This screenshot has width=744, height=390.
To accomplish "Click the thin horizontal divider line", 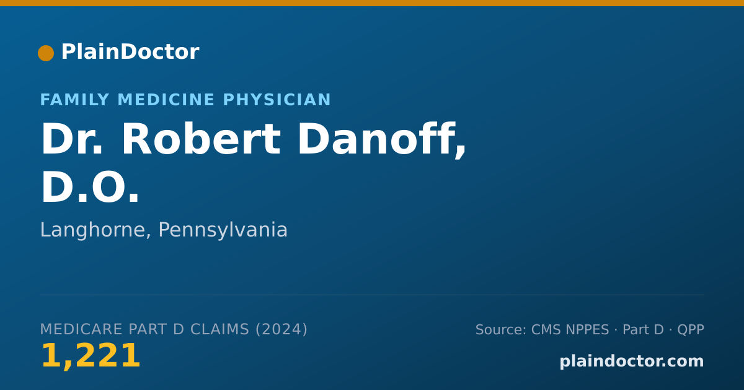I will [x=372, y=295].
